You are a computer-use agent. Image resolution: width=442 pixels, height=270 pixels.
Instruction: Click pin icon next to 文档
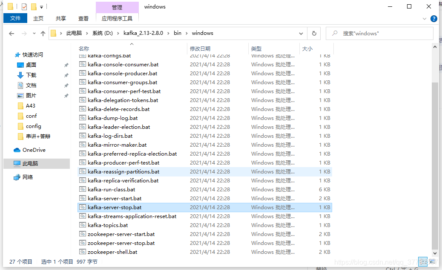pos(66,85)
